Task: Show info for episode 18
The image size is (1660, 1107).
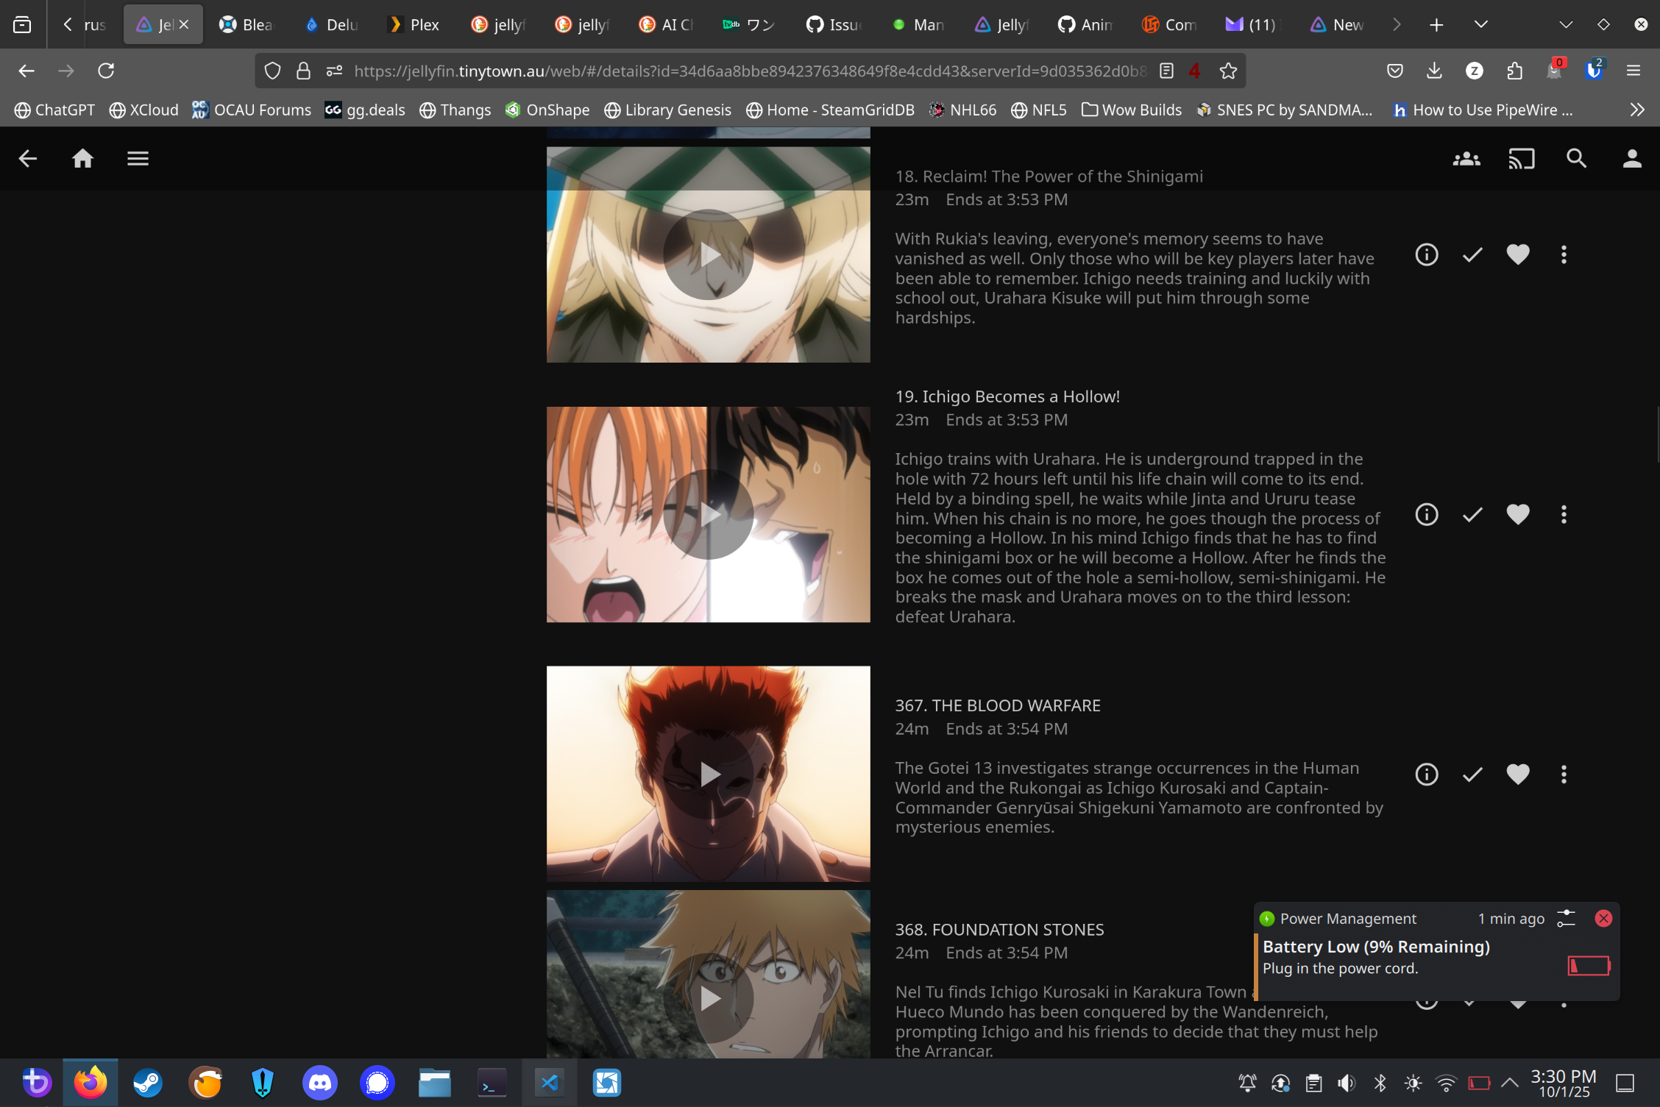Action: 1426,254
